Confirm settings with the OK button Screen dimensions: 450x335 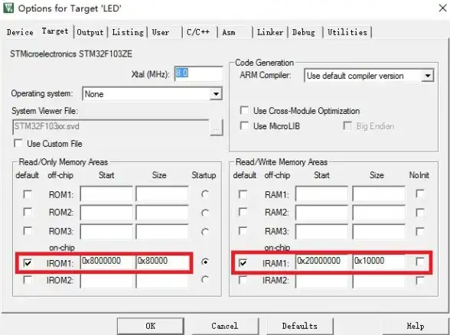tap(150, 326)
